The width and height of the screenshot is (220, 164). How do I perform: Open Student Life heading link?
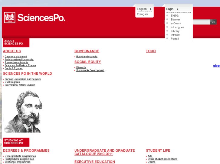[x=158, y=150]
